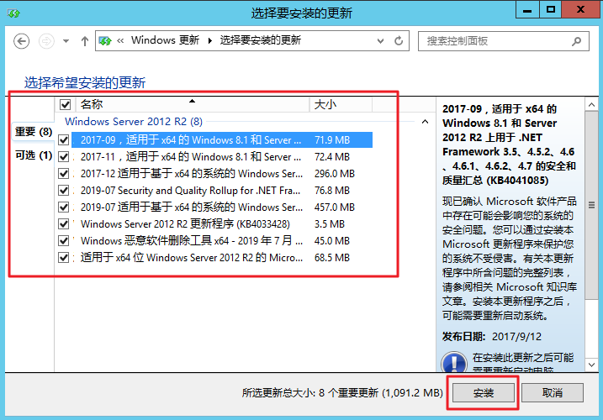Screen dimensions: 603x420
Task: Collapse the Windows Server 2012 R2 (8) group
Action: click(x=425, y=122)
